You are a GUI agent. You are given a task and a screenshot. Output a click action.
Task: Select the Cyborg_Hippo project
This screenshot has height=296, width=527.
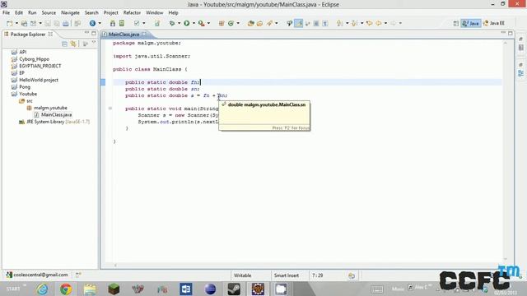[x=34, y=59]
